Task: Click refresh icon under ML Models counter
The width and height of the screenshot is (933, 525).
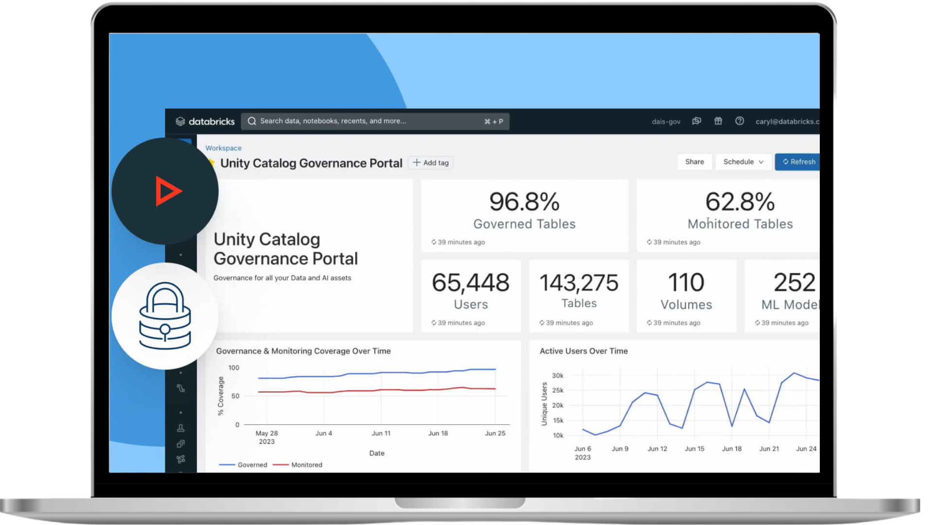Action: [757, 323]
